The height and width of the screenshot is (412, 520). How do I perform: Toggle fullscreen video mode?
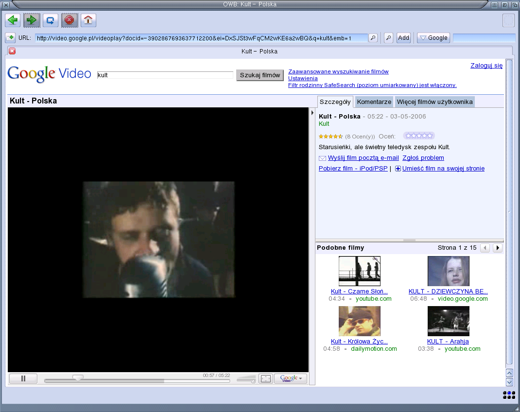[x=266, y=378]
